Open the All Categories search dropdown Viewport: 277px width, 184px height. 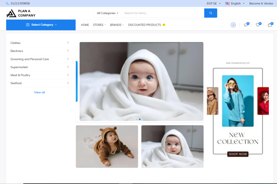(x=107, y=13)
